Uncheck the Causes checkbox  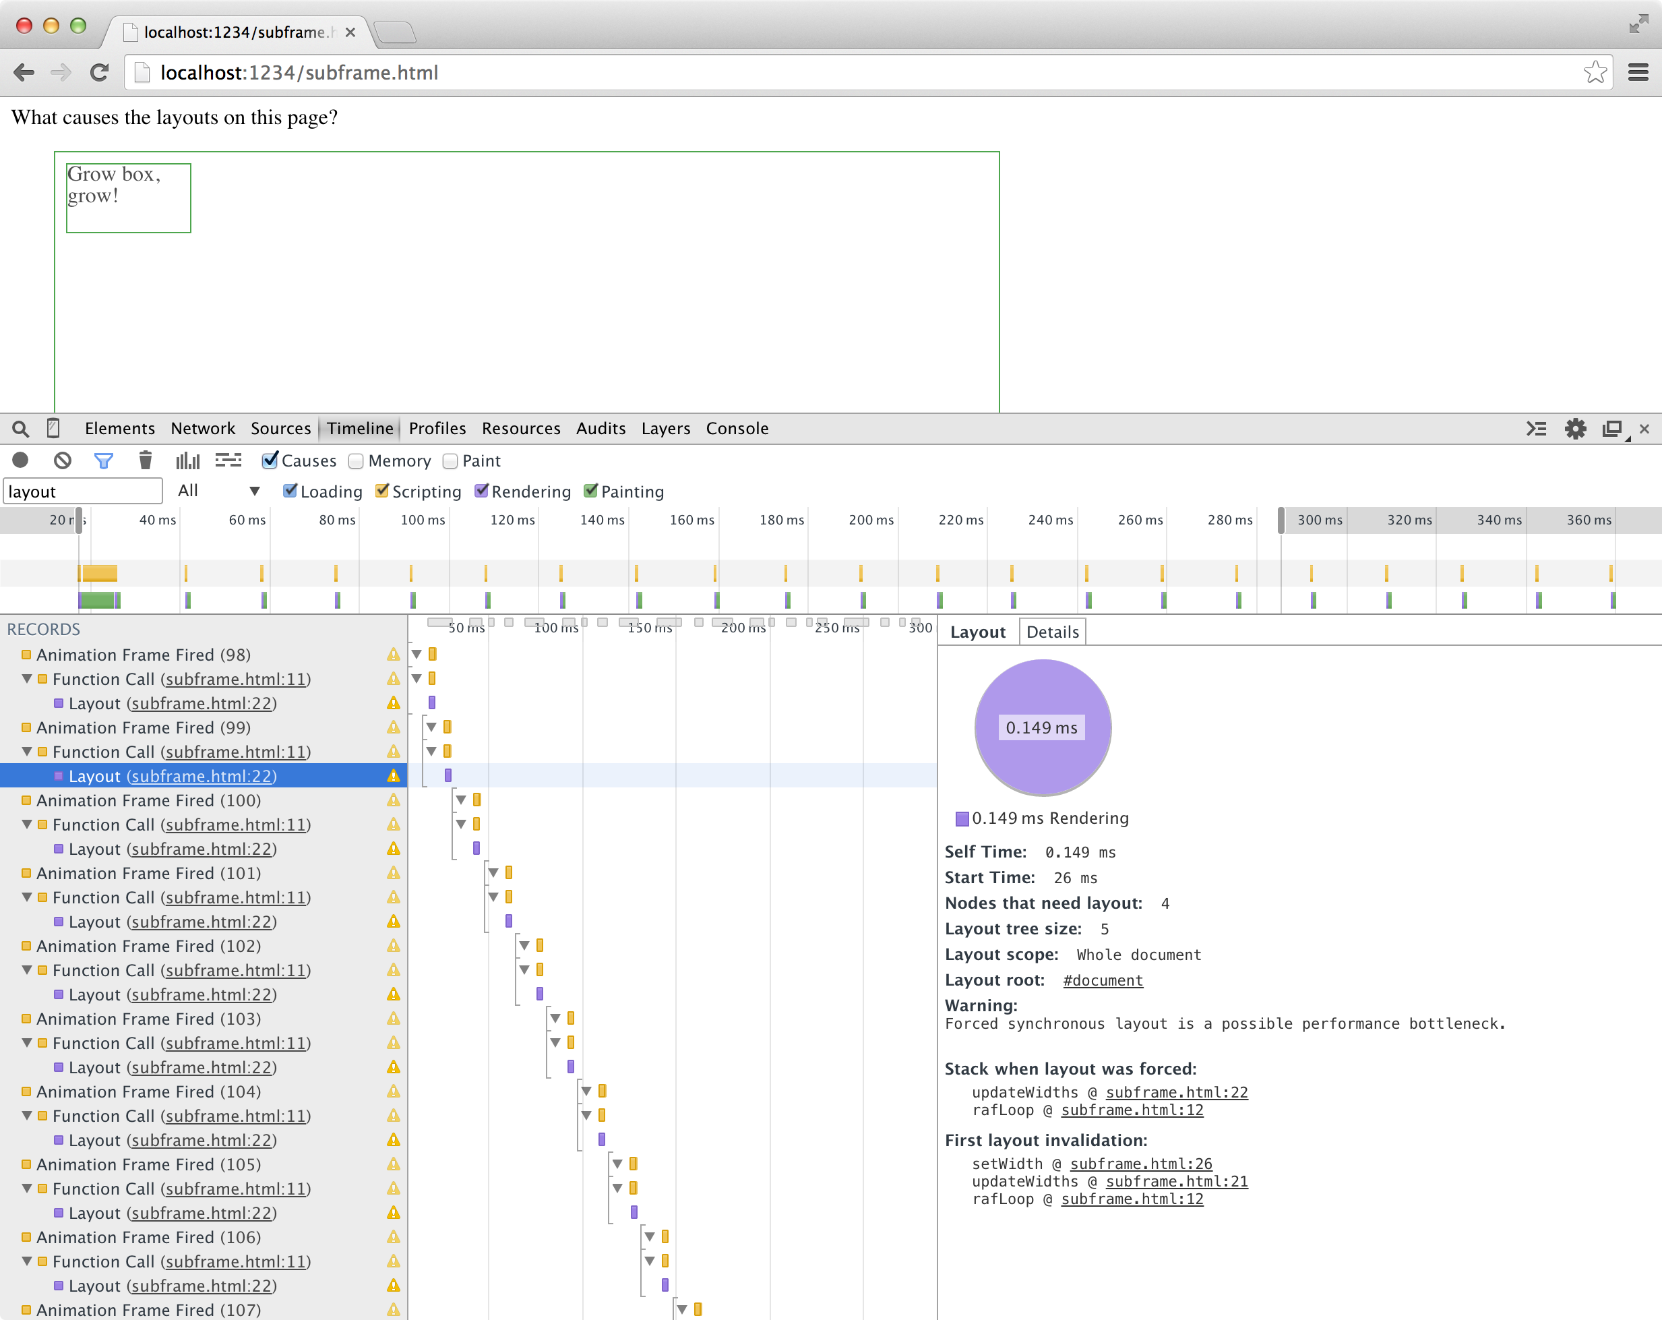[270, 460]
